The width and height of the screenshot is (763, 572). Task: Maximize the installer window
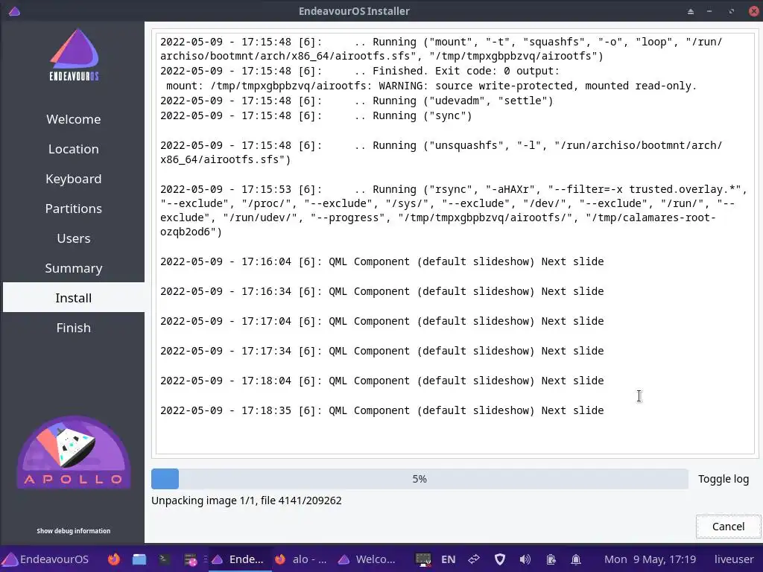[732, 11]
